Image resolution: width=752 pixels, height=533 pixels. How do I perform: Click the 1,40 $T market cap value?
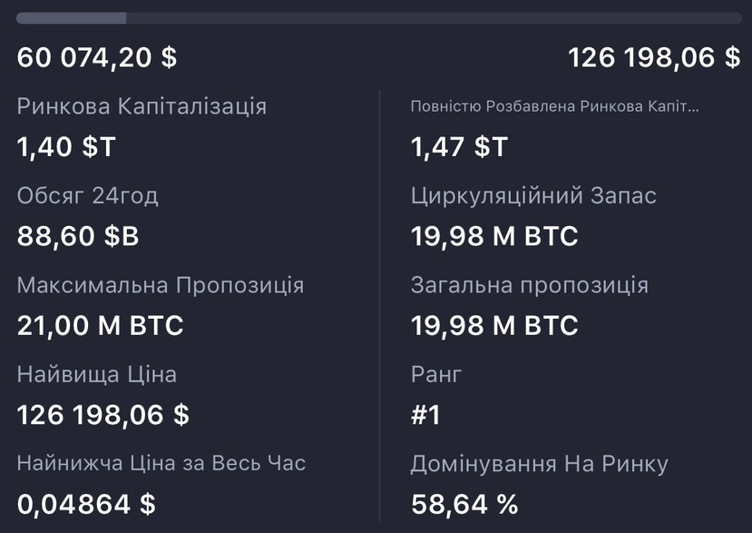[66, 146]
